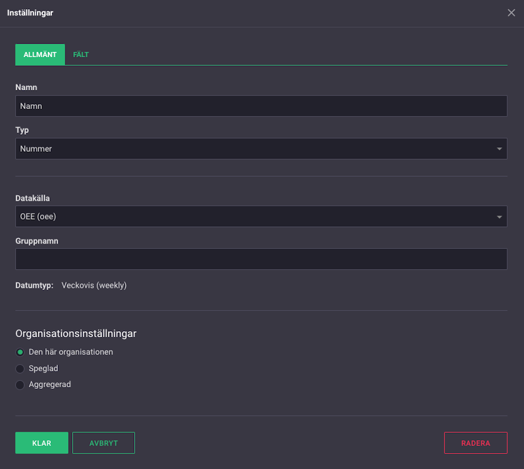Open the Typ combo box showing Nummer
Viewport: 524px width, 469px height.
pos(261,148)
